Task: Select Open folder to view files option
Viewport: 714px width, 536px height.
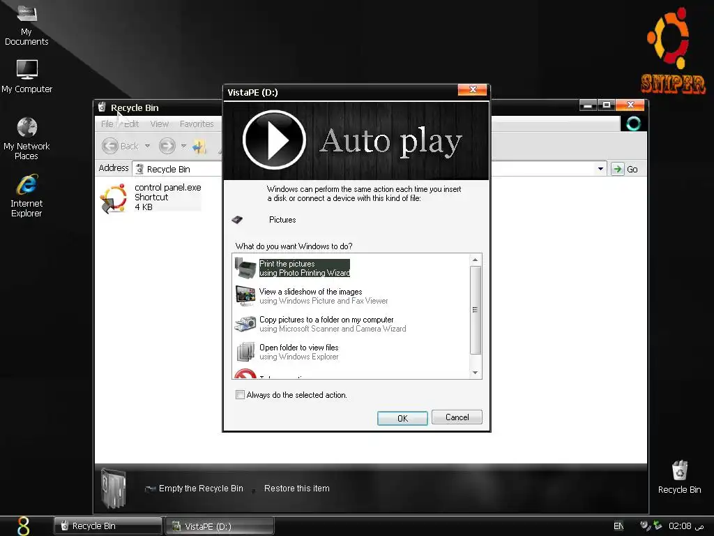Action: pyautogui.click(x=299, y=352)
